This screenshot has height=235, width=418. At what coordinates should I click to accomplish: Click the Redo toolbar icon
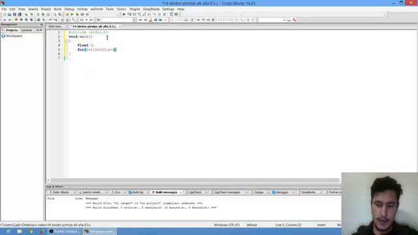31,14
